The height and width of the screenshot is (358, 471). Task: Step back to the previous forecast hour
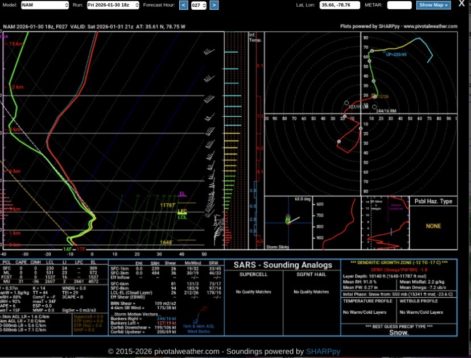(183, 5)
